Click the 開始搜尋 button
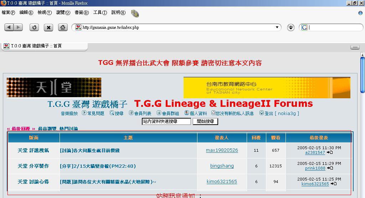 point(205,121)
